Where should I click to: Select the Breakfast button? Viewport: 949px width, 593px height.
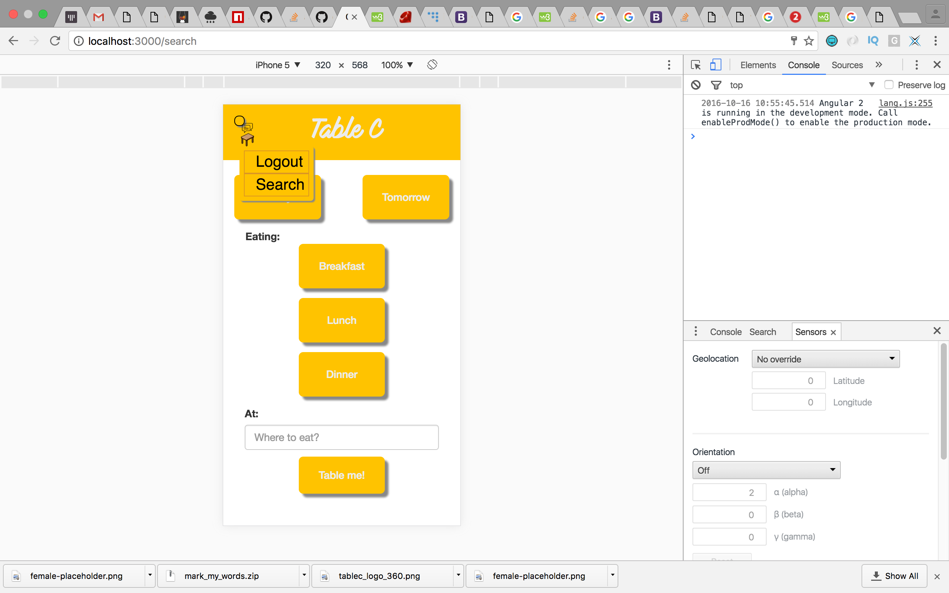[x=341, y=266]
